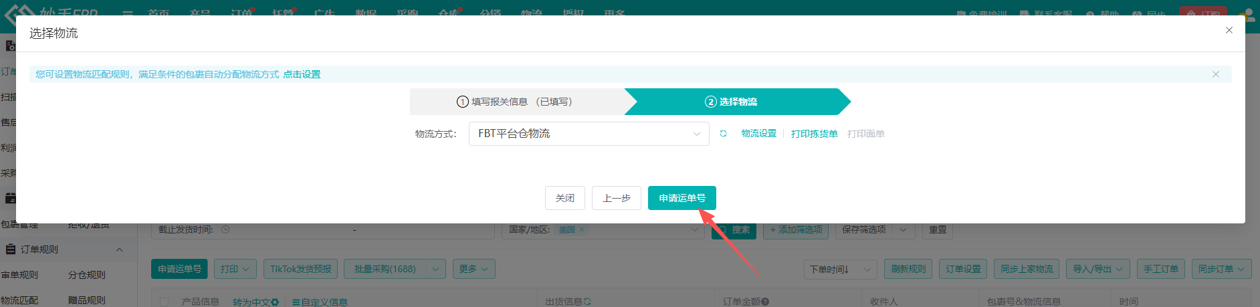The height and width of the screenshot is (307, 1260).
Task: Click the help icon beside 订单金额
Action: [x=765, y=302]
